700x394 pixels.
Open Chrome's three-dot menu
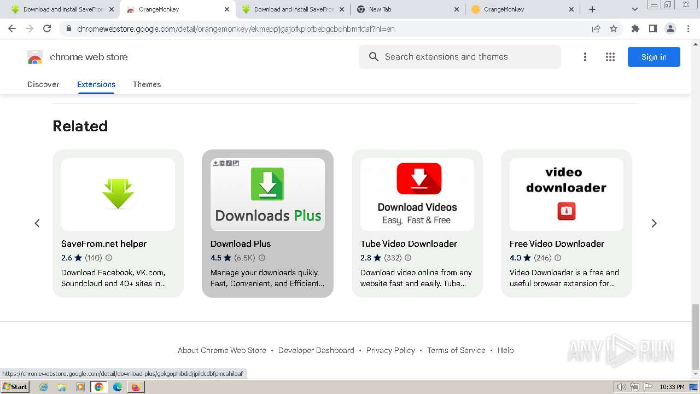pyautogui.click(x=688, y=28)
